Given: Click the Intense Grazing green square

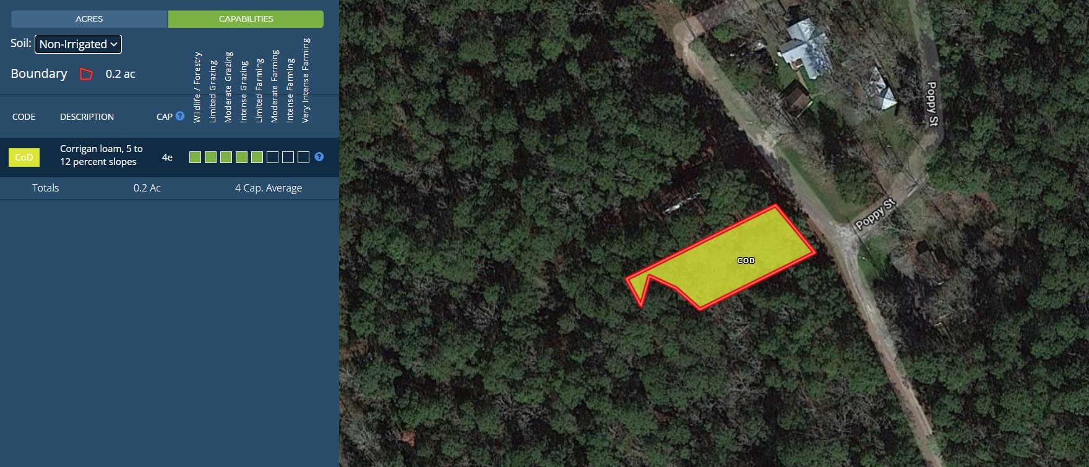Looking at the screenshot, I should click(x=241, y=158).
